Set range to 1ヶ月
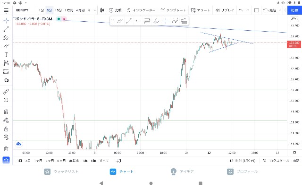 (38, 161)
